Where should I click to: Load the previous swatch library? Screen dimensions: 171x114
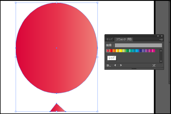(115, 65)
